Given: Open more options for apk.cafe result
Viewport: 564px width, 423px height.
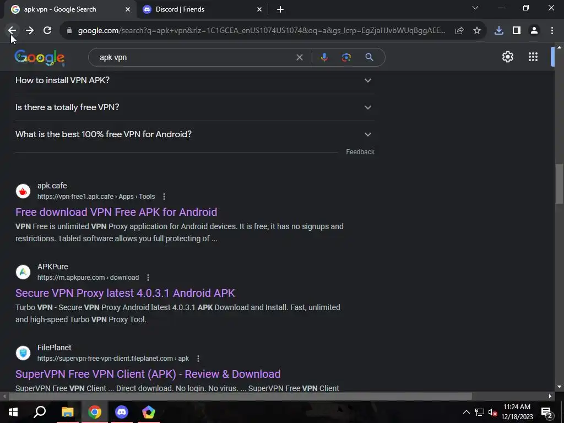Looking at the screenshot, I should (164, 197).
